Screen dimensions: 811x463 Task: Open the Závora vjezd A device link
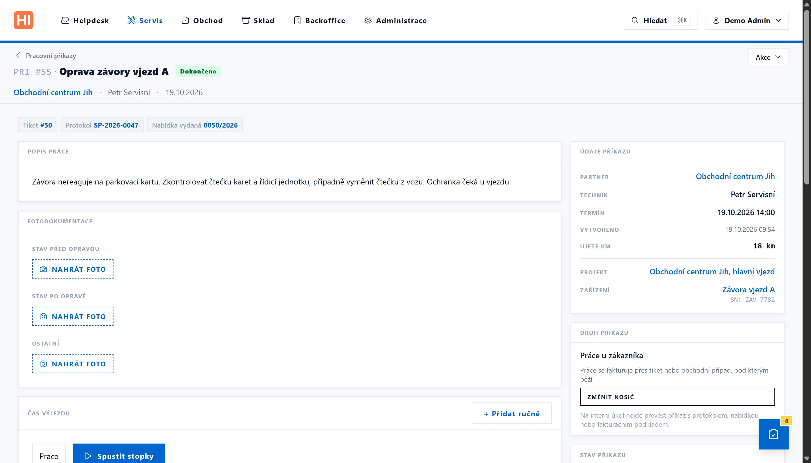coord(748,290)
